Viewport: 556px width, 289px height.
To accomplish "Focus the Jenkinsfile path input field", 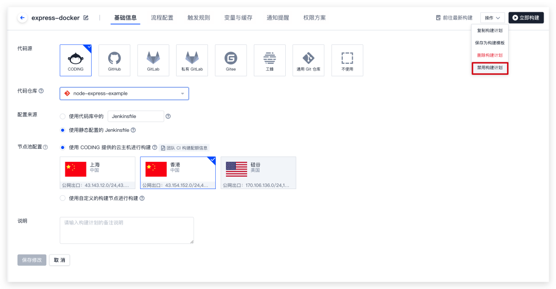I will 136,116.
